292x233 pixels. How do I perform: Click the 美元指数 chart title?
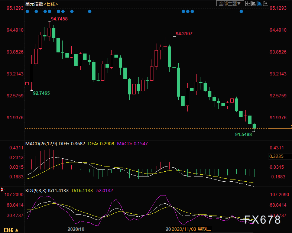34,3
